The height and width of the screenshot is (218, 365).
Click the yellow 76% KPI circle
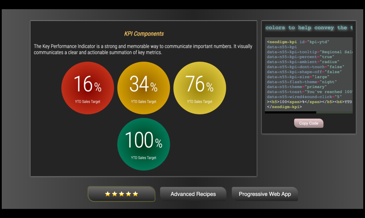click(200, 88)
